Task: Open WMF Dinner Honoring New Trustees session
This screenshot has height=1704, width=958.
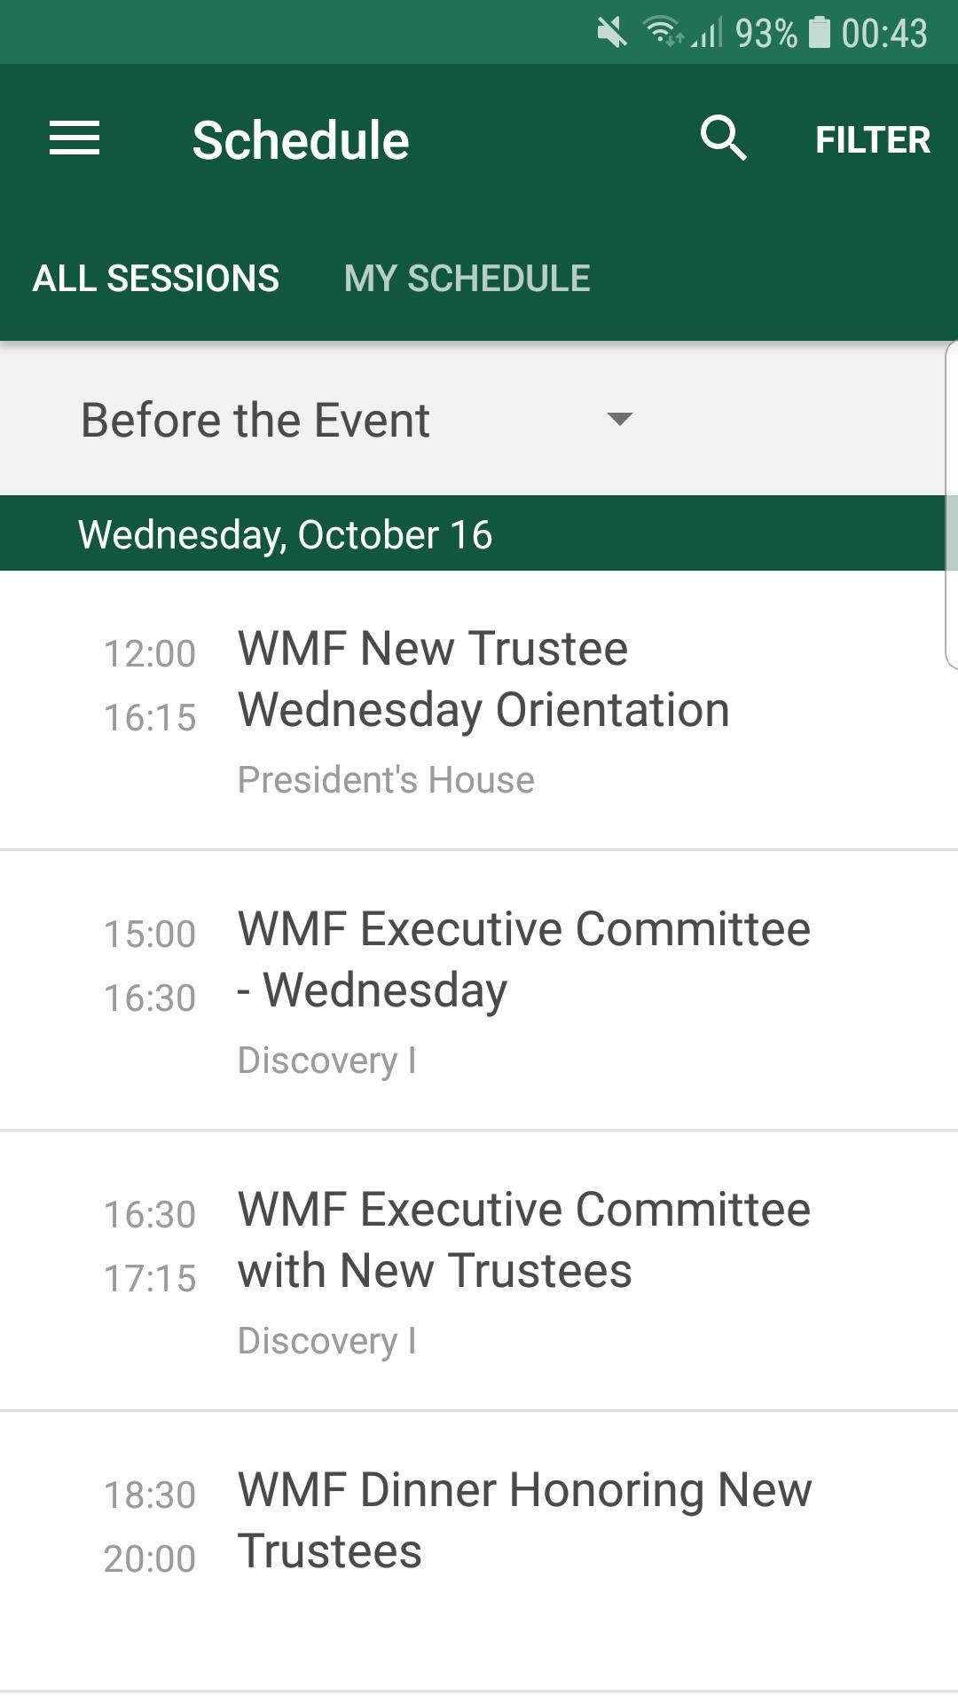Action: click(x=523, y=1520)
